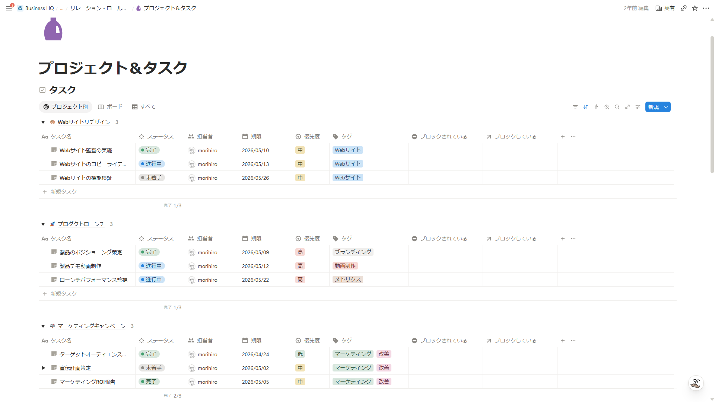
Task: Add 新規タスク under プロダクトローンチ
Action: (x=60, y=294)
